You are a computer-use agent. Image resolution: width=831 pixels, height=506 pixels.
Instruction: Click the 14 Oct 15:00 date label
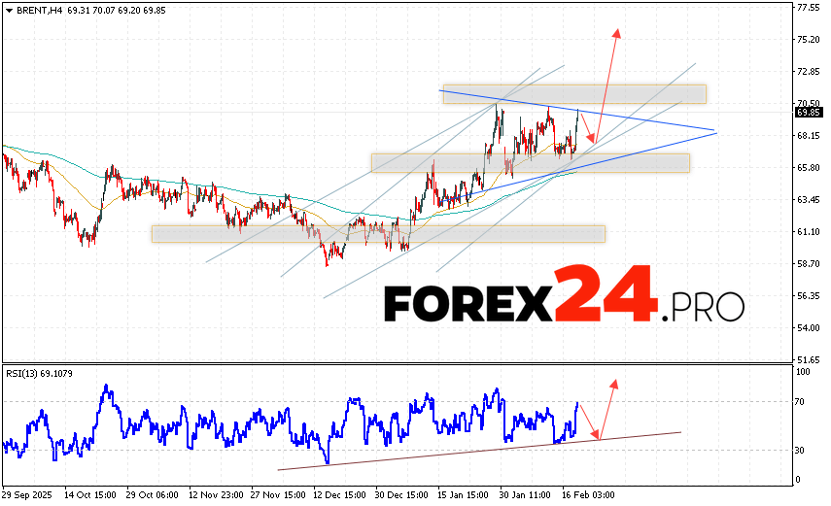(90, 493)
